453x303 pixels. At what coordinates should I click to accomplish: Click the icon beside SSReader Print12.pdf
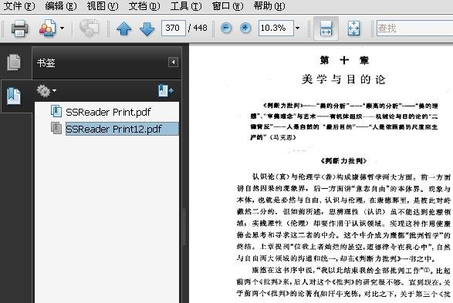(x=56, y=128)
